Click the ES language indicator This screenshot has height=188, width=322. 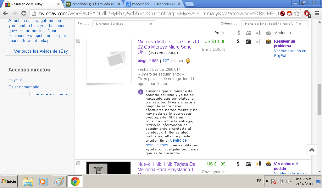259,181
